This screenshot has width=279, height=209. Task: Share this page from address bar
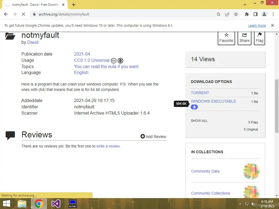click(x=227, y=14)
